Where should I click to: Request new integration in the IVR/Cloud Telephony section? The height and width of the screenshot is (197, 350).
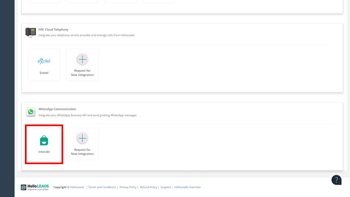[82, 65]
